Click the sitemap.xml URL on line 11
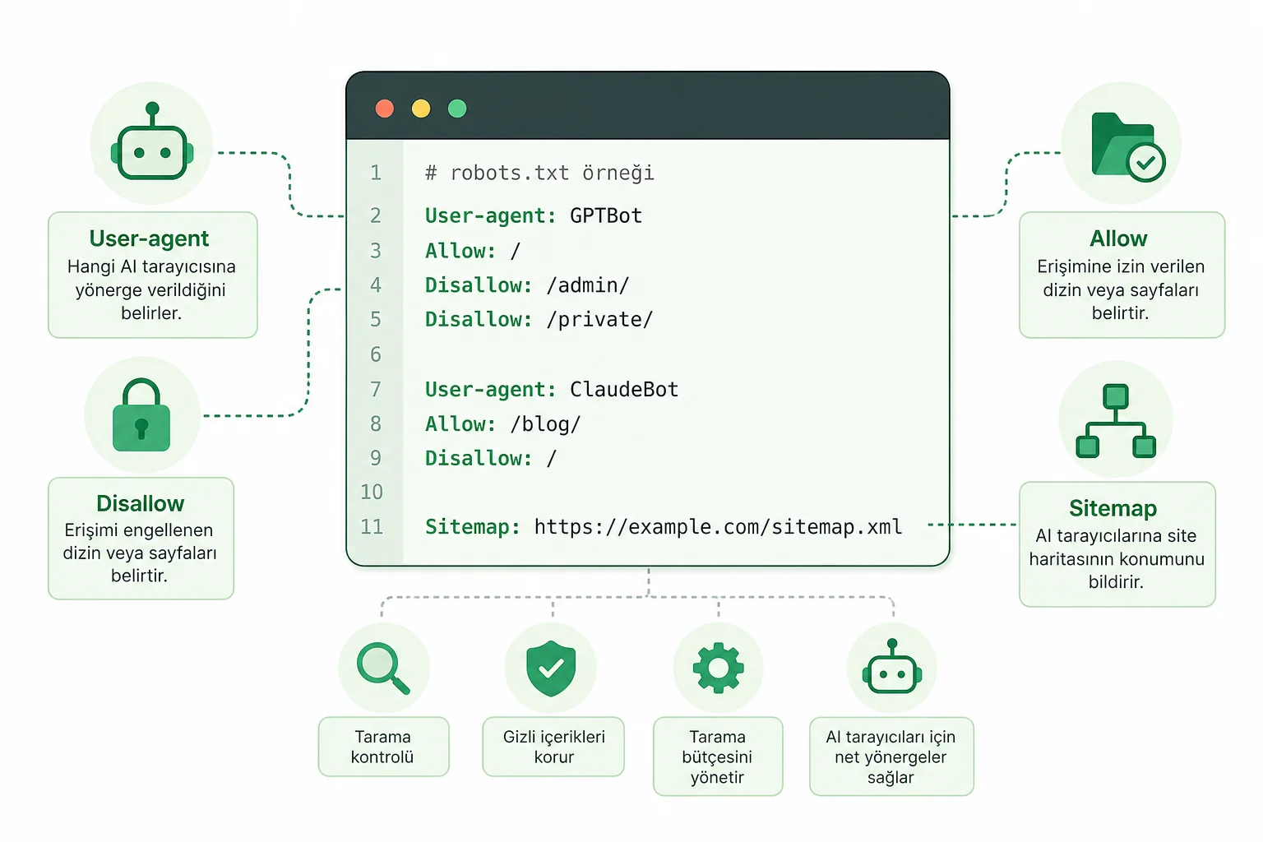The width and height of the screenshot is (1263, 842). (718, 526)
